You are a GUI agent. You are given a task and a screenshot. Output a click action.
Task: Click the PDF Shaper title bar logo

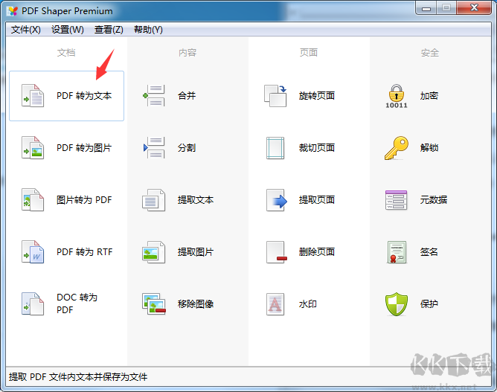(13, 11)
